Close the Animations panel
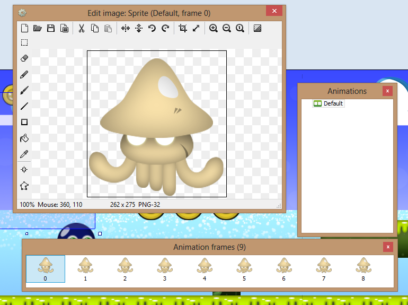Screen dimensions: 408x305 pos(387,91)
